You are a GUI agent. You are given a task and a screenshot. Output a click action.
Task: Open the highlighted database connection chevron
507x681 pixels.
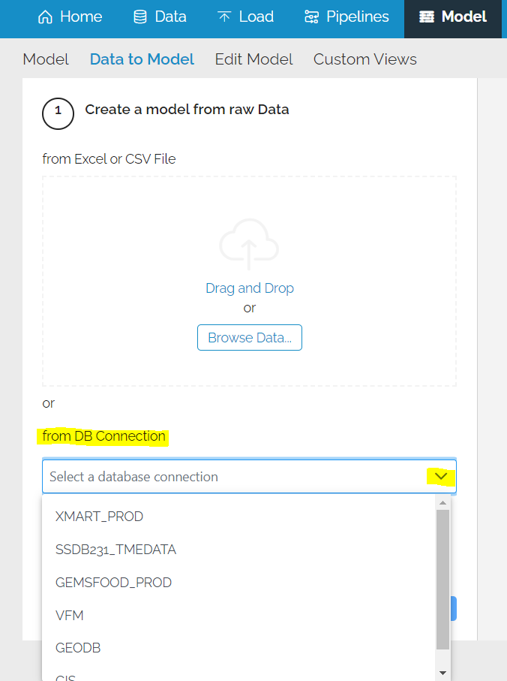(439, 475)
